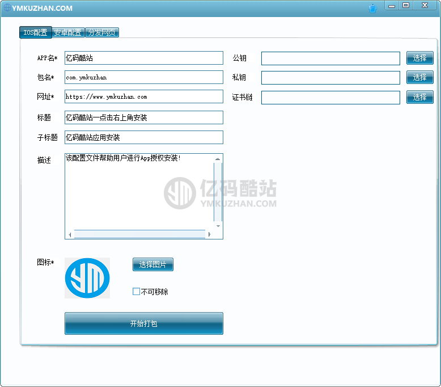
Task: Click 选择 button for 证书链
Action: pyautogui.click(x=419, y=97)
